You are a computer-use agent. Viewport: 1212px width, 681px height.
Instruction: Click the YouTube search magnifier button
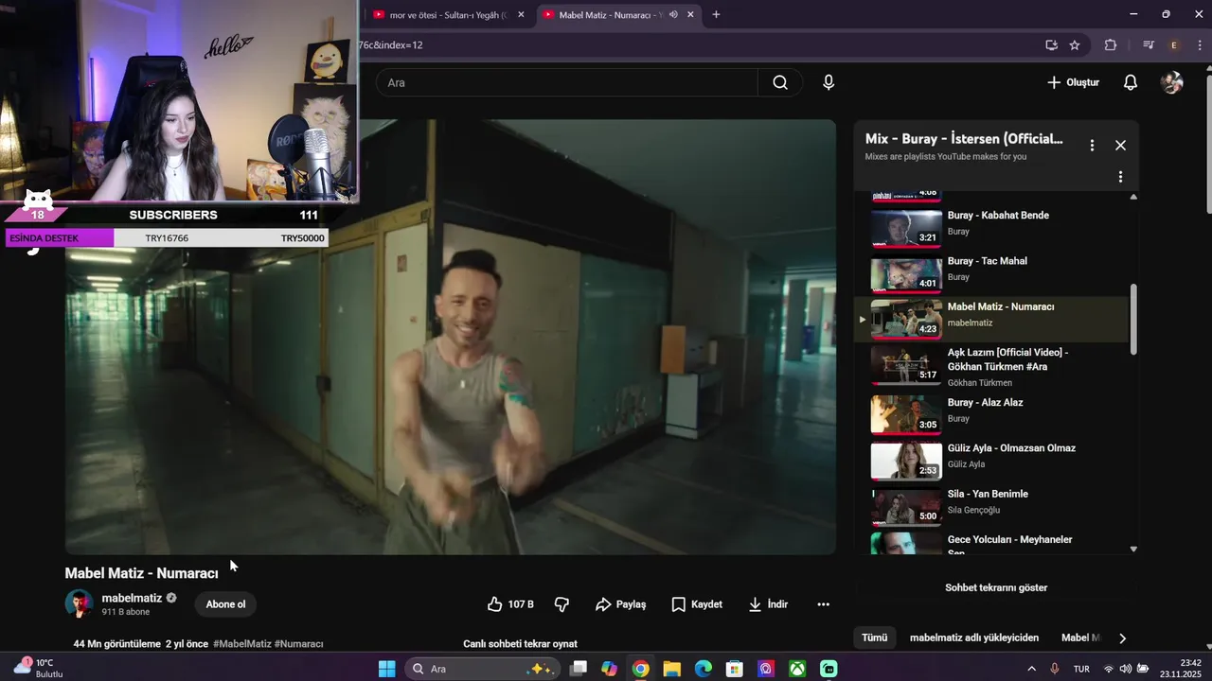[x=780, y=82]
